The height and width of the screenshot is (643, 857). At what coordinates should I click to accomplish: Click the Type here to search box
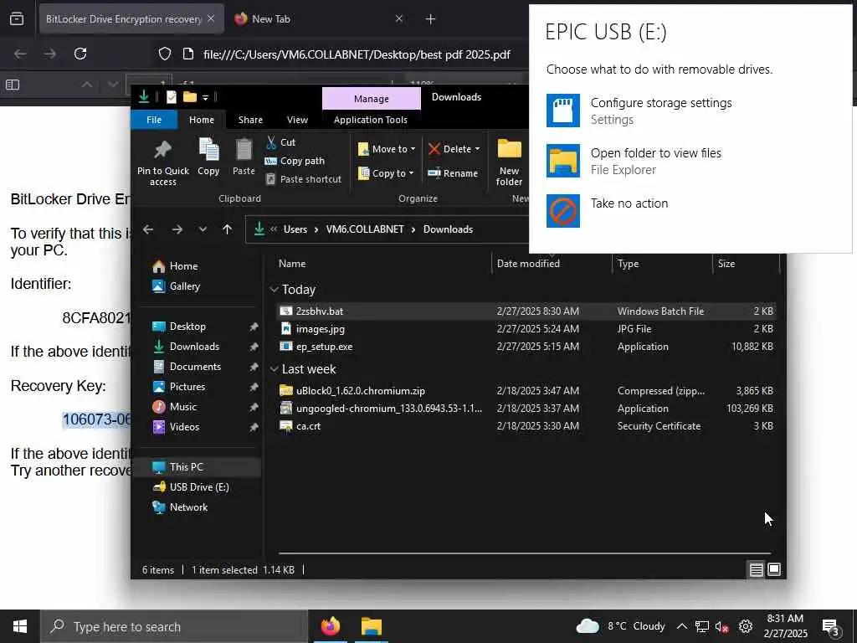coord(174,626)
